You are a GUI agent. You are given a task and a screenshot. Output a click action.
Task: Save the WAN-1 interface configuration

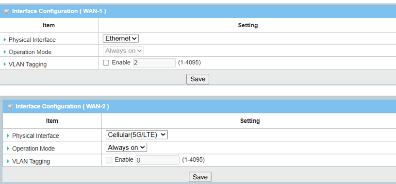click(198, 79)
